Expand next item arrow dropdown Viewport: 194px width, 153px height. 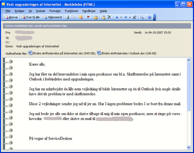click(130, 17)
